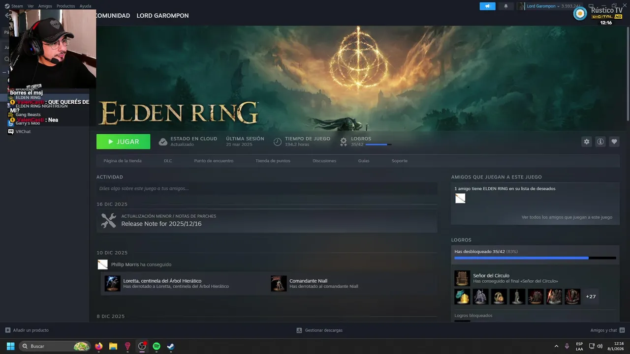This screenshot has height=354, width=630.
Task: Click the Lord Garompon profile avatar
Action: point(521,6)
